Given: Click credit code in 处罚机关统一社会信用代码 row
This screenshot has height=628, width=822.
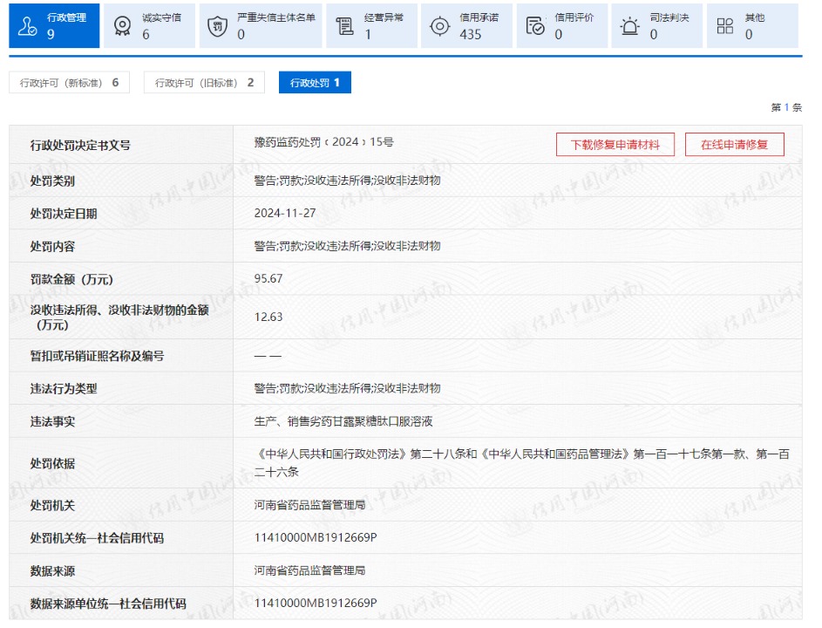Looking at the screenshot, I should [316, 538].
